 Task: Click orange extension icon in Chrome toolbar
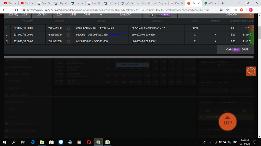(242, 10)
